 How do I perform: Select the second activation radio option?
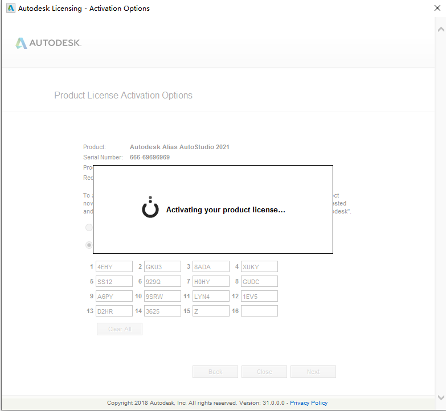(89, 245)
